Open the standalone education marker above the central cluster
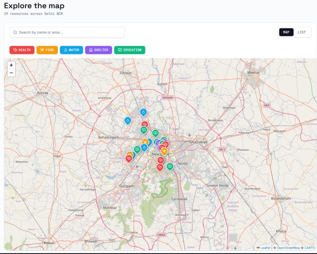The width and height of the screenshot is (317, 254). pyautogui.click(x=155, y=133)
